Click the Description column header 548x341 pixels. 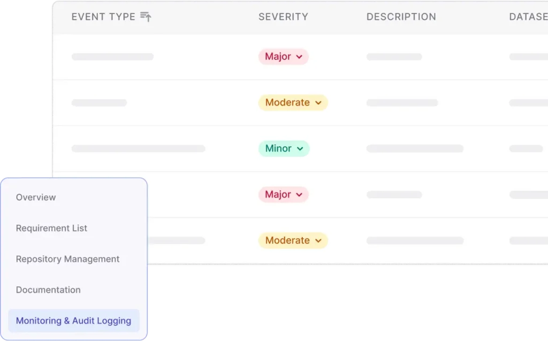401,17
